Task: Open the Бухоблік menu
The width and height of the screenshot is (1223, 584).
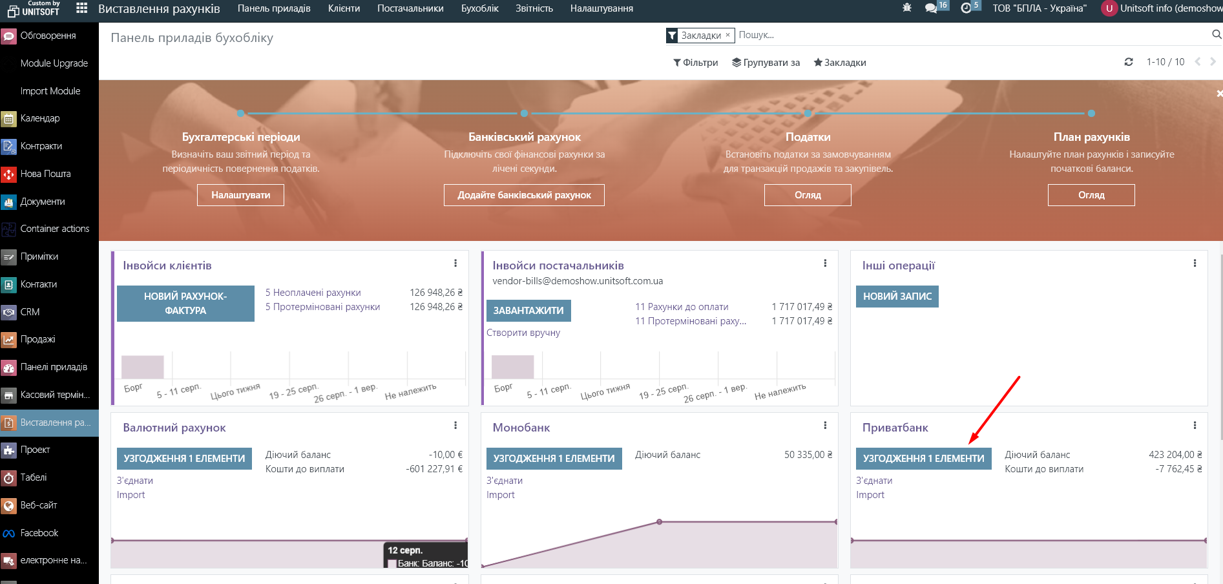Action: point(479,8)
